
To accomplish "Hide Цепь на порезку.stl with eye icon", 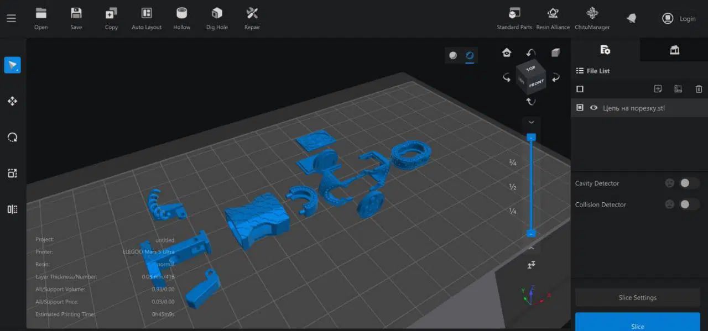I will [594, 108].
